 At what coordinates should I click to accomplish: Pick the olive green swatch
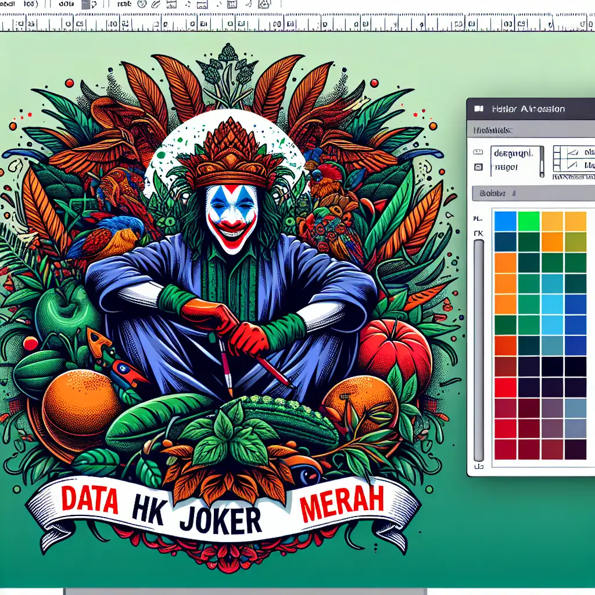[x=575, y=242]
